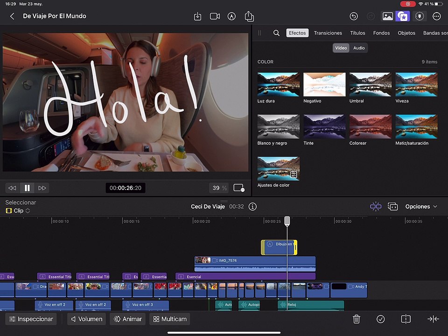Show project info for Ceci De Viaje
Image resolution: width=448 pixels, height=336 pixels.
pyautogui.click(x=252, y=207)
